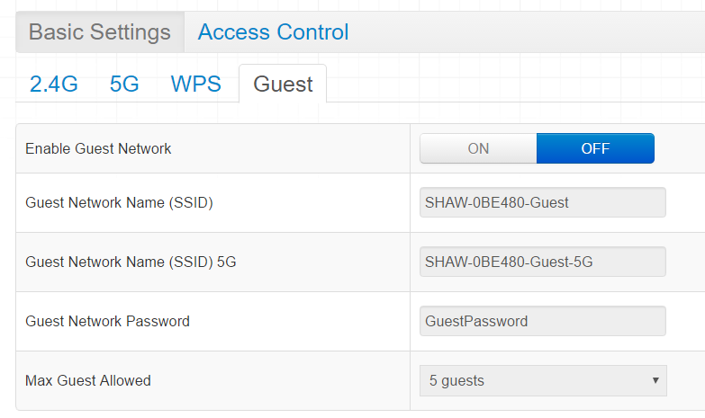The image size is (705, 418).
Task: Select the 2.4G sub-tab
Action: [54, 84]
